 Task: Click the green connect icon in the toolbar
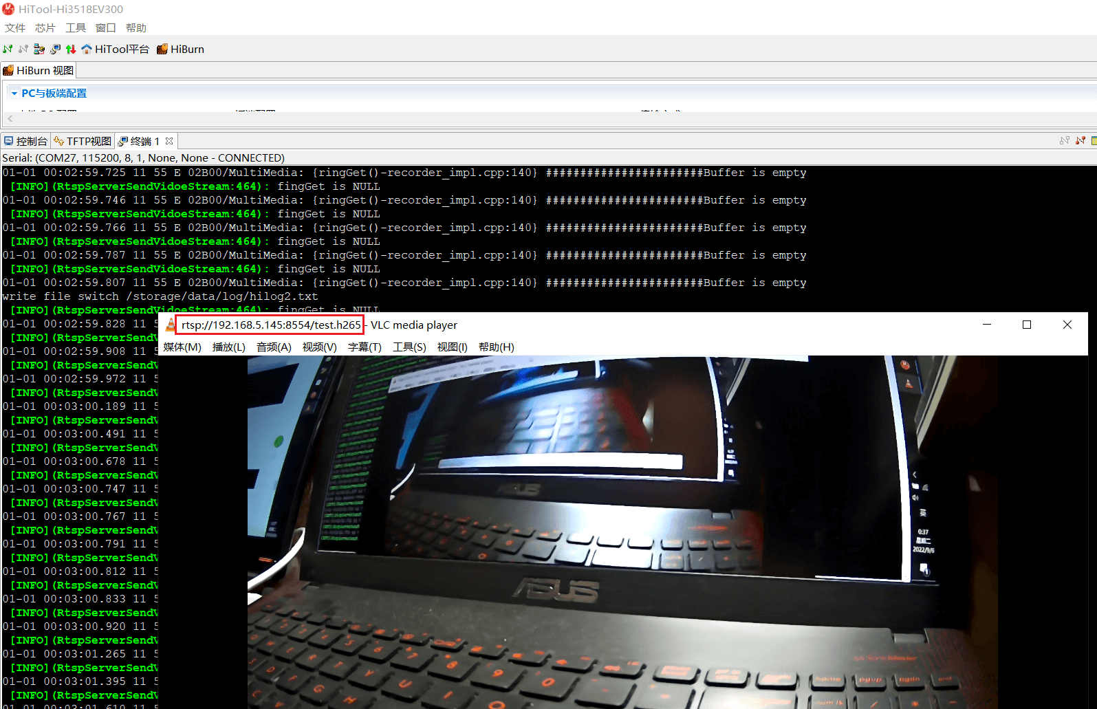click(8, 49)
